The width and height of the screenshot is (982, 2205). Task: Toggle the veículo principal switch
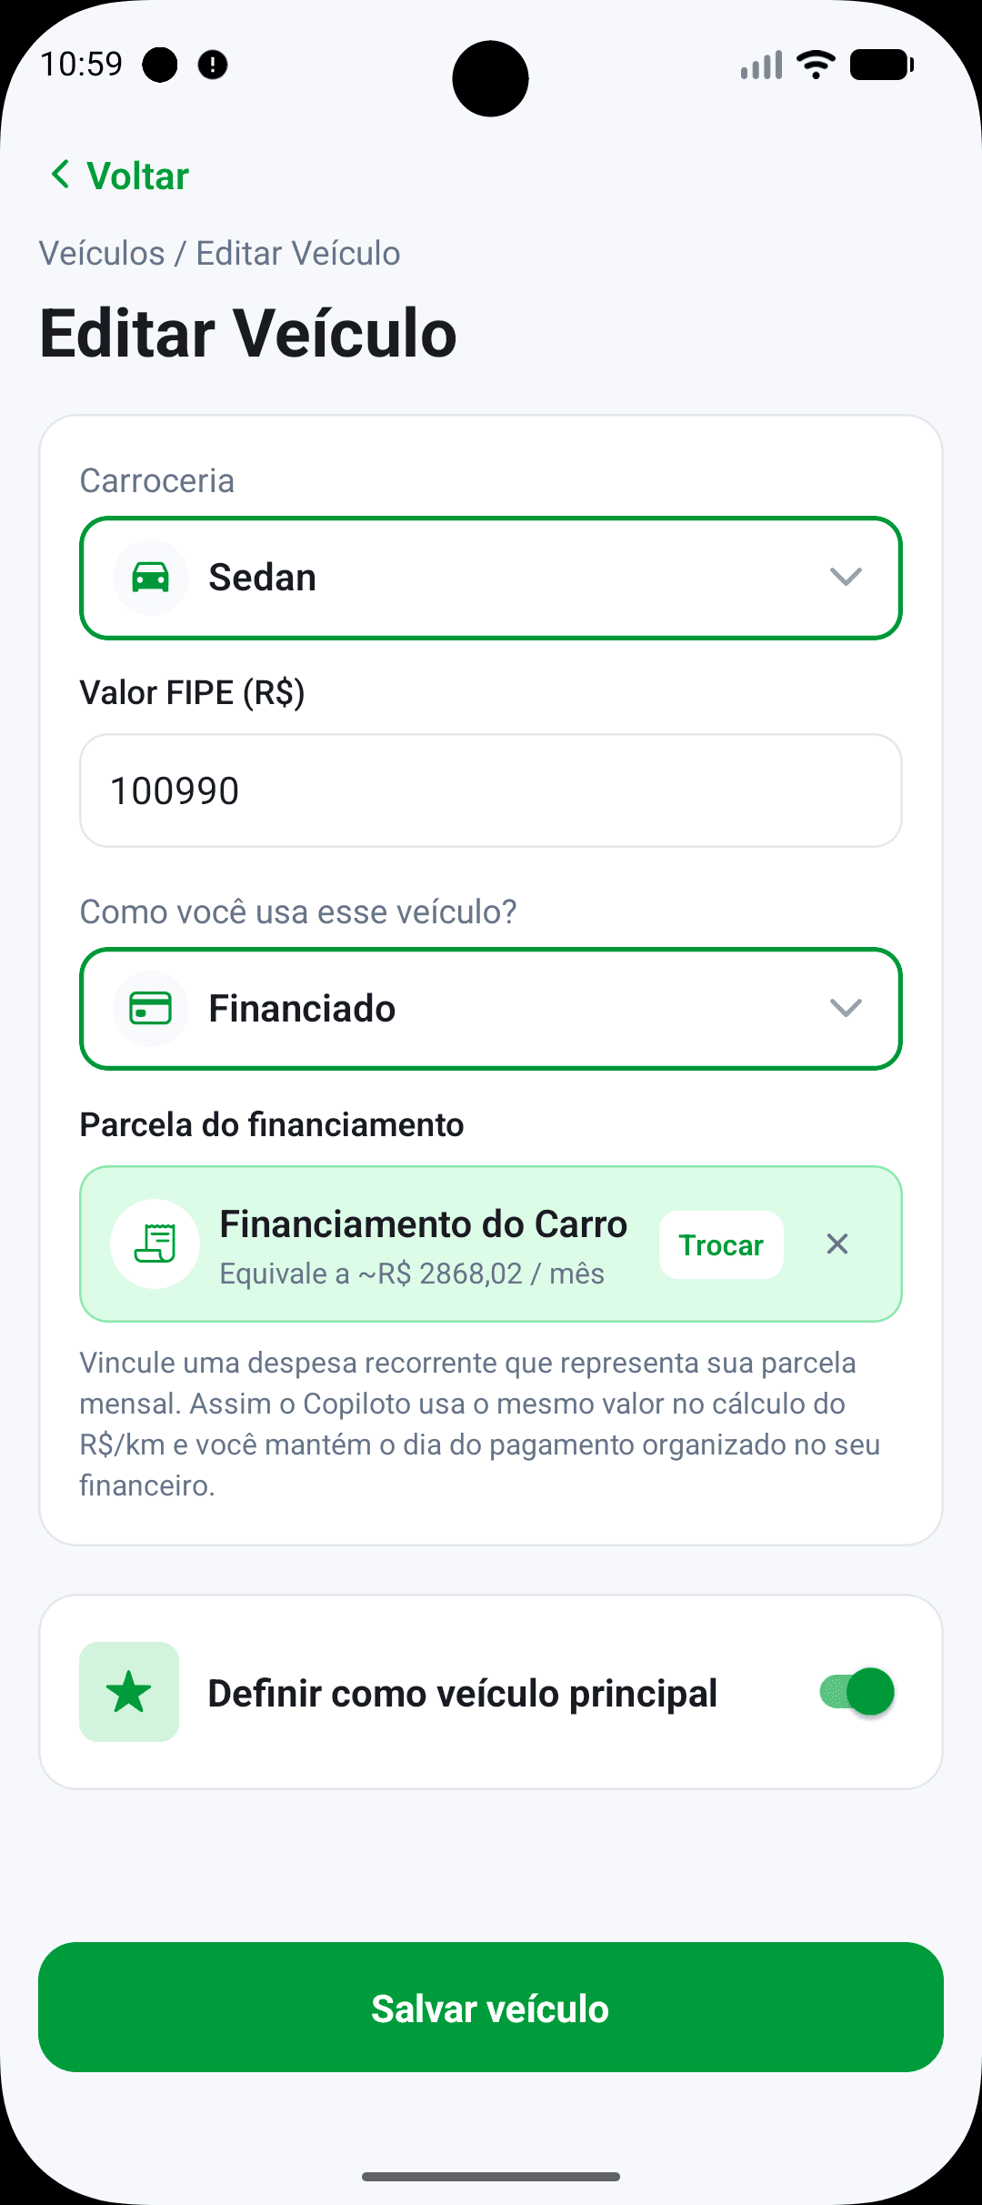tap(857, 1692)
